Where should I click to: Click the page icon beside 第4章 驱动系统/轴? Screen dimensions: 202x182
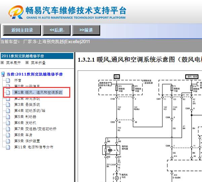pos(8,111)
